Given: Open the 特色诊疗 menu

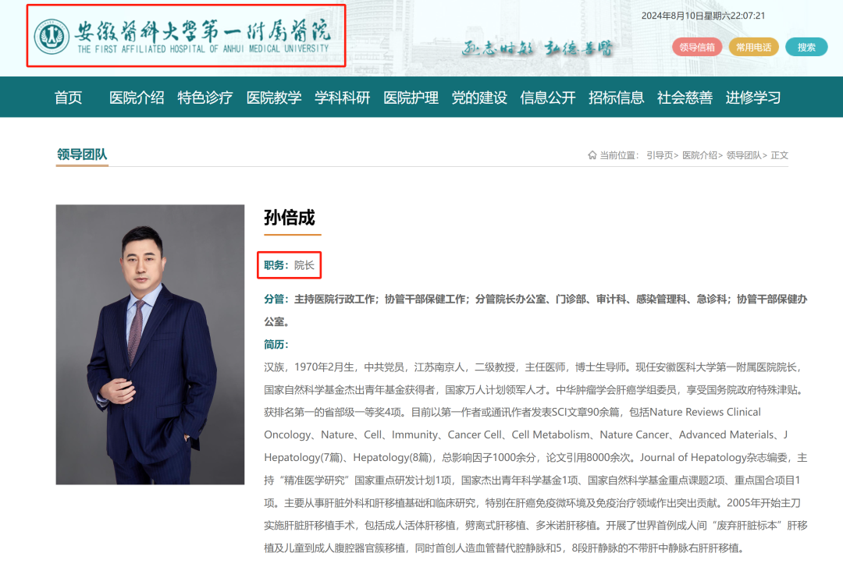Looking at the screenshot, I should click(205, 98).
